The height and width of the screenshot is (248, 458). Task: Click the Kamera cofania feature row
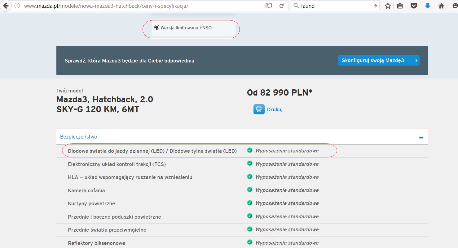(86, 190)
